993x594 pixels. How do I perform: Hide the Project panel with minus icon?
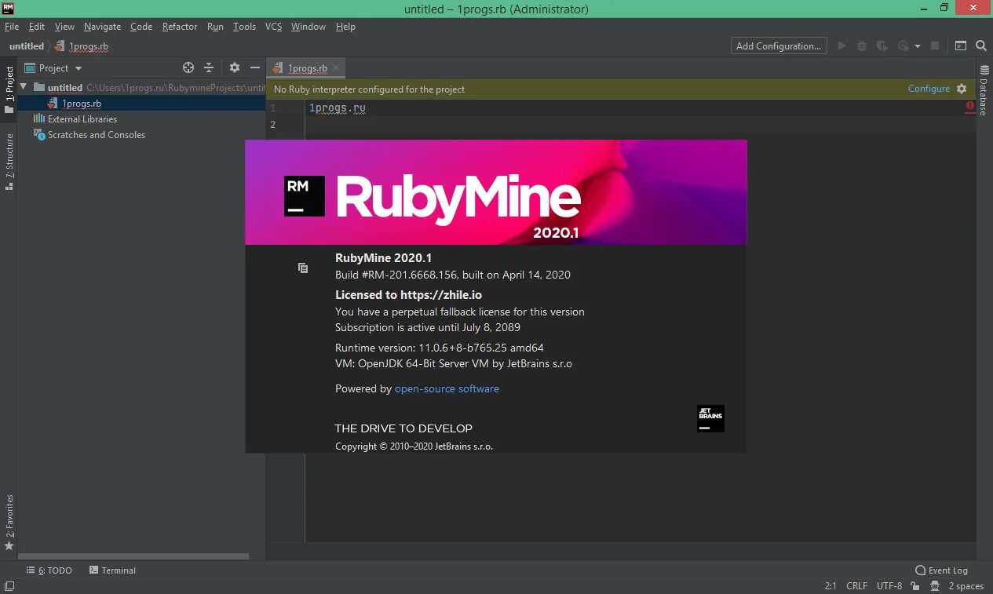click(x=255, y=67)
